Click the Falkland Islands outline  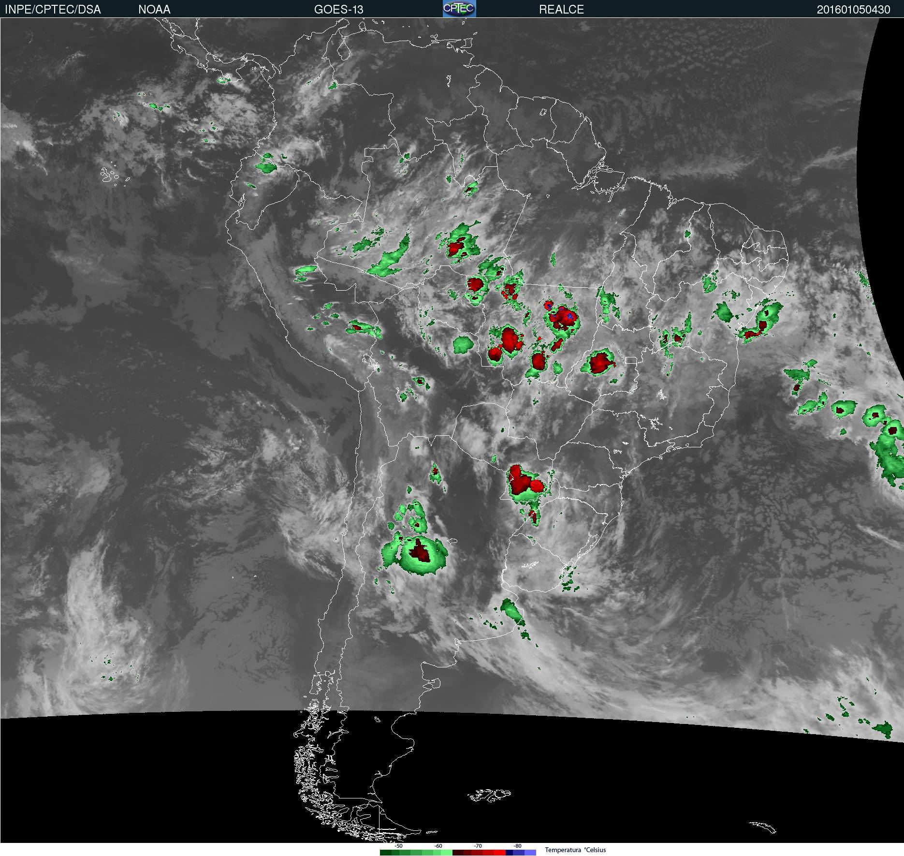click(489, 796)
